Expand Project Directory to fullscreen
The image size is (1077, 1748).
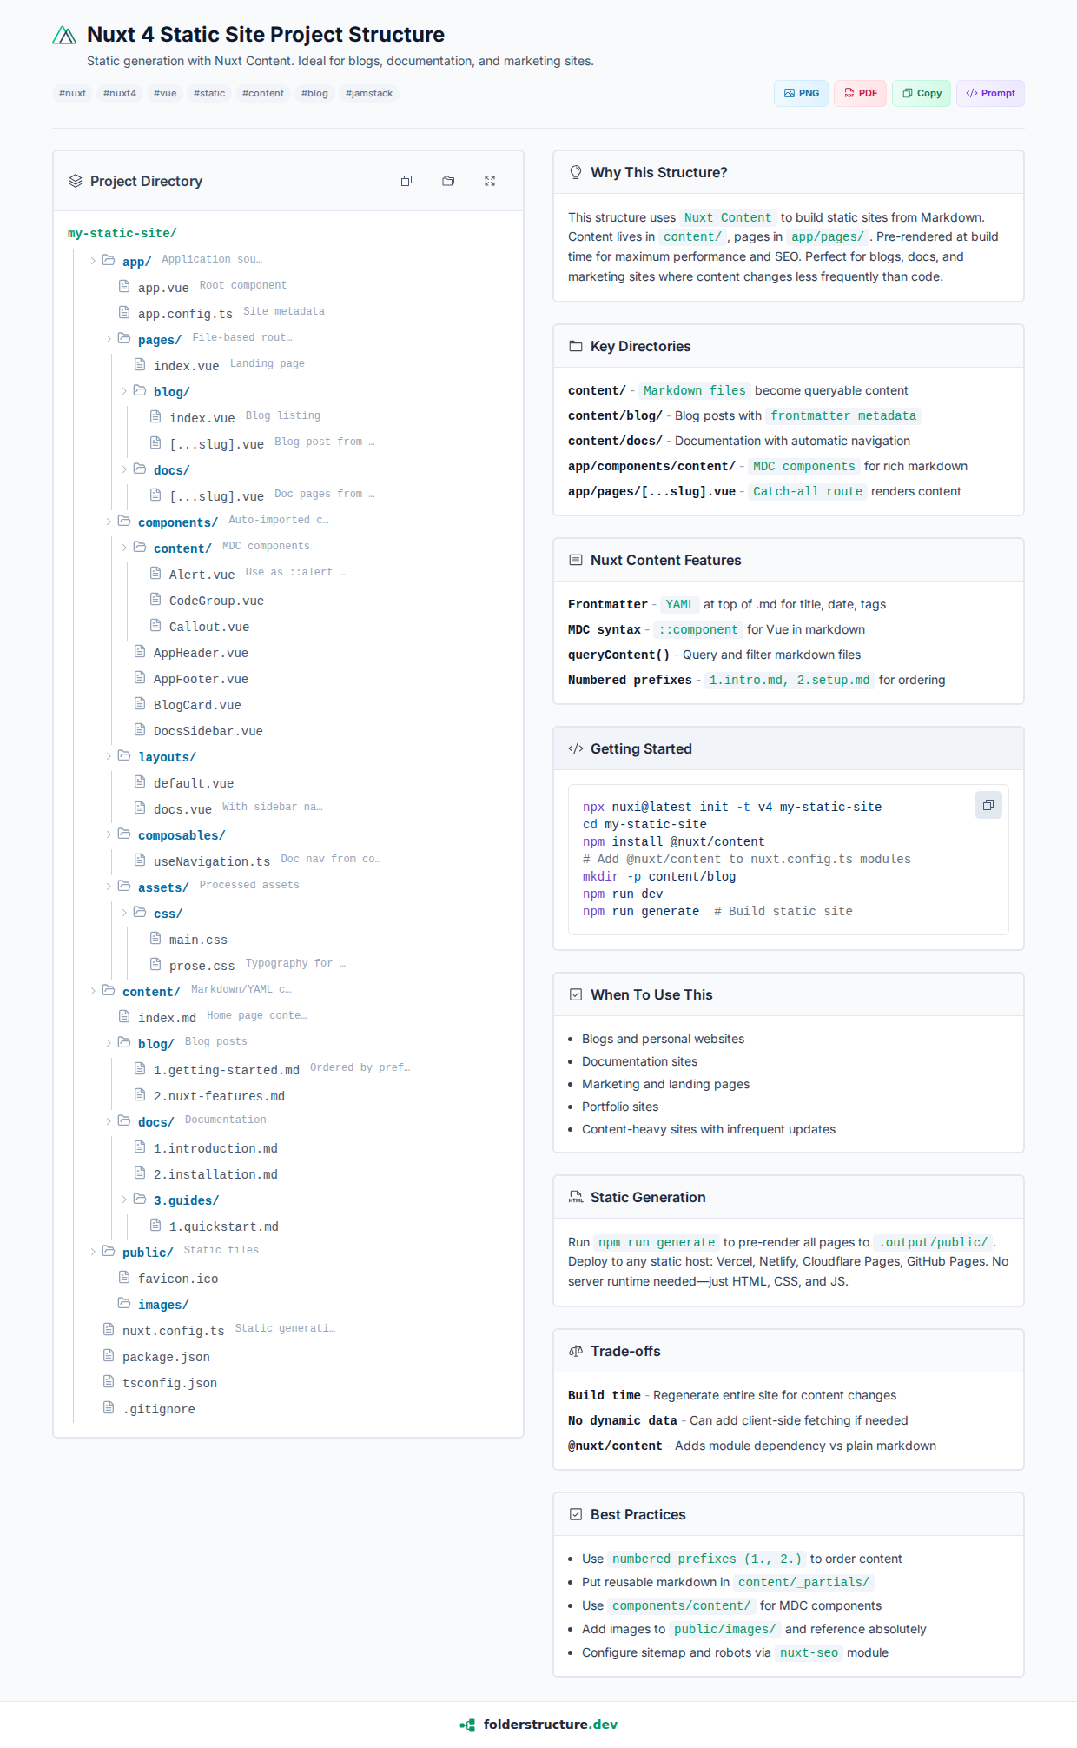tap(490, 181)
